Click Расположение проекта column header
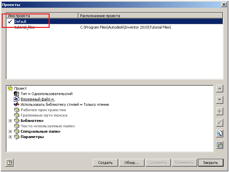Viewport: 229px width, 172px height. pyautogui.click(x=150, y=16)
